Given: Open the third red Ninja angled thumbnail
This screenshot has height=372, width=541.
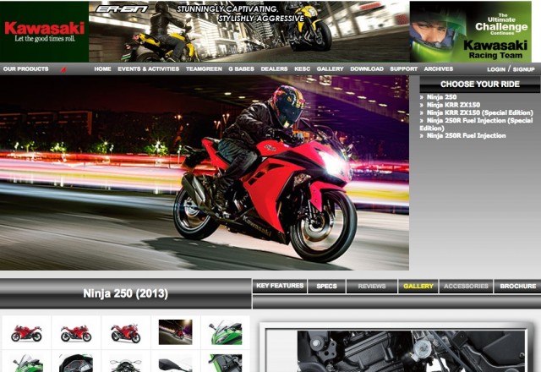Looking at the screenshot, I should click(126, 332).
